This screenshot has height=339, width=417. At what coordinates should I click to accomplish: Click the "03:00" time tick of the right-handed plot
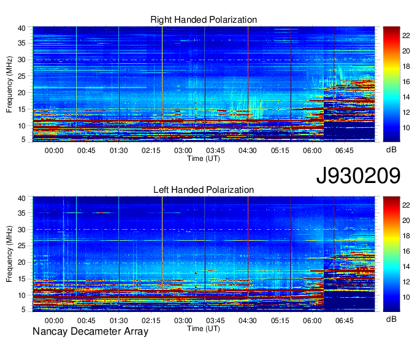[x=183, y=150]
